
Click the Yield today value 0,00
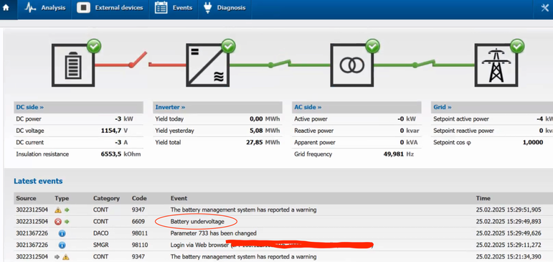(x=256, y=119)
